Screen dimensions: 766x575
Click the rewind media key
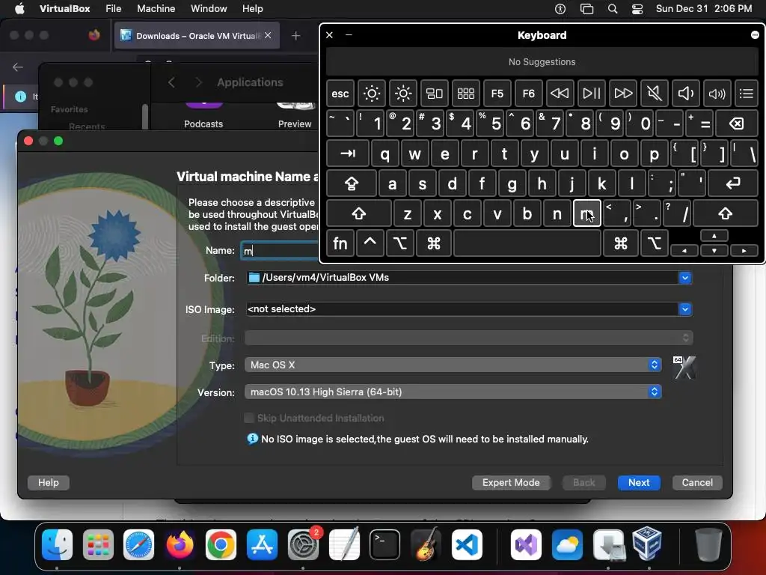[x=560, y=94]
